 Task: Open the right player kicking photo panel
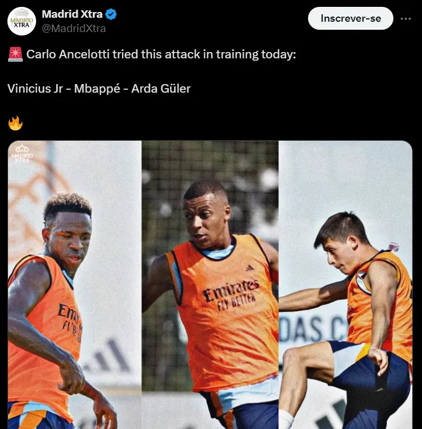(346, 284)
